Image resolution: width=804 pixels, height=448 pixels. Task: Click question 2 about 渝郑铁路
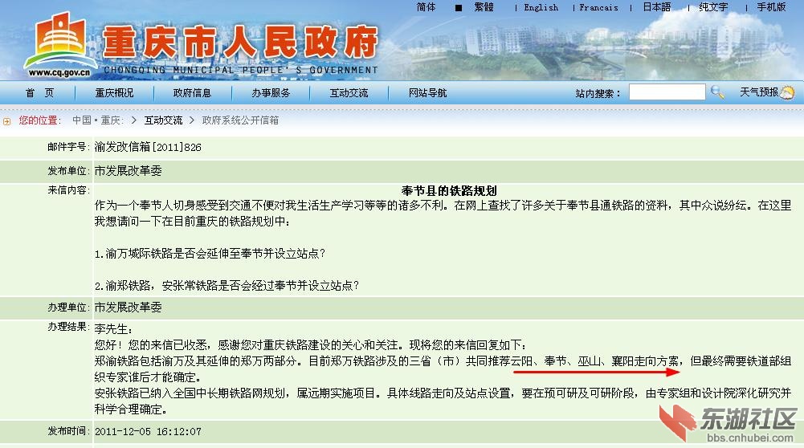coord(227,286)
